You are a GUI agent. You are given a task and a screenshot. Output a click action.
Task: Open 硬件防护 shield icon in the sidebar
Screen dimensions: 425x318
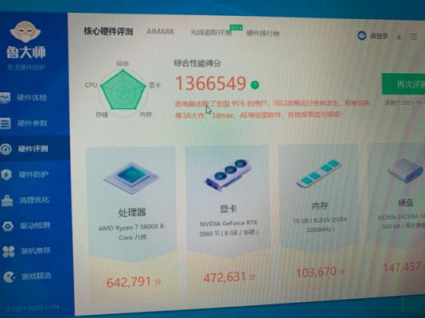click(x=6, y=175)
